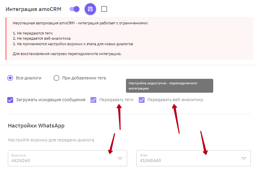Click the "Передавать веб-аналитику" label text
This screenshot has width=256, height=175.
click(x=175, y=100)
